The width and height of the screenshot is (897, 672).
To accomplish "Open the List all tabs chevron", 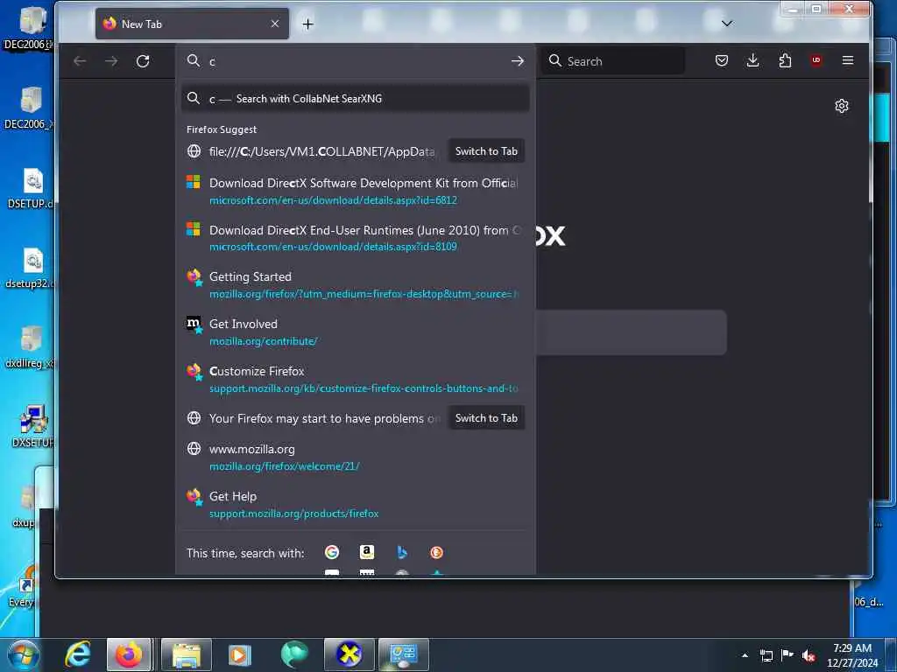I will coord(726,24).
